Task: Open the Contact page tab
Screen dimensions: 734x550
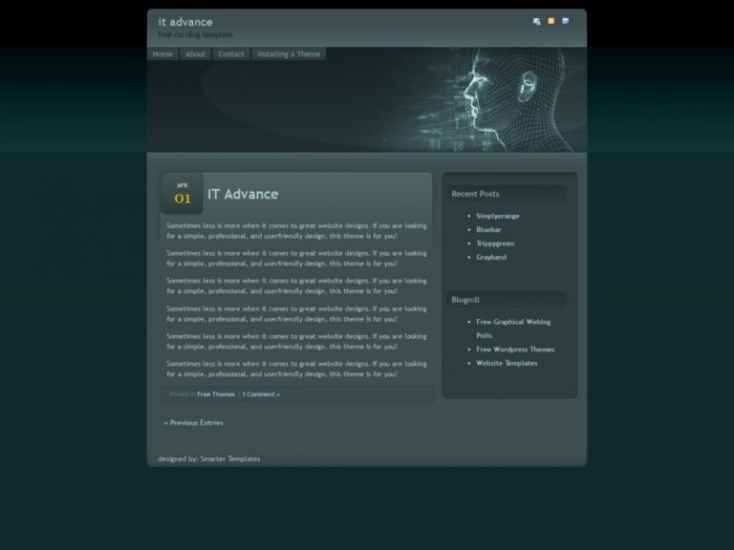Action: 231,54
